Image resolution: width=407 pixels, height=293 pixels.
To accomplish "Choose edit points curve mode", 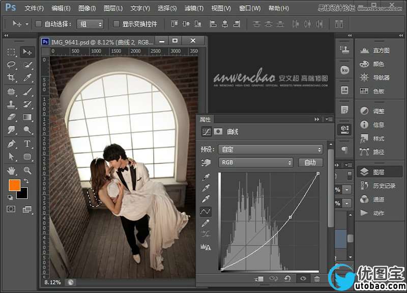I will pos(206,212).
